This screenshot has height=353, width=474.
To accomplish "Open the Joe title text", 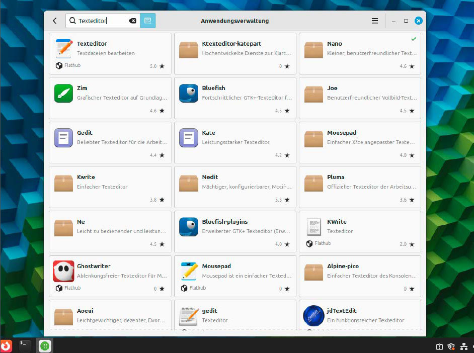I will (332, 88).
